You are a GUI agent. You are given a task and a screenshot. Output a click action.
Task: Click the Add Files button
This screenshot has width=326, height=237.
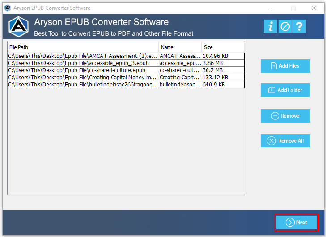[285, 66]
